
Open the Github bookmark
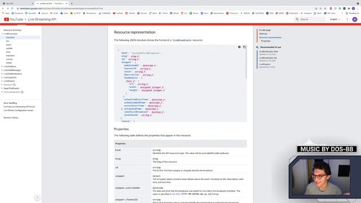174,14
